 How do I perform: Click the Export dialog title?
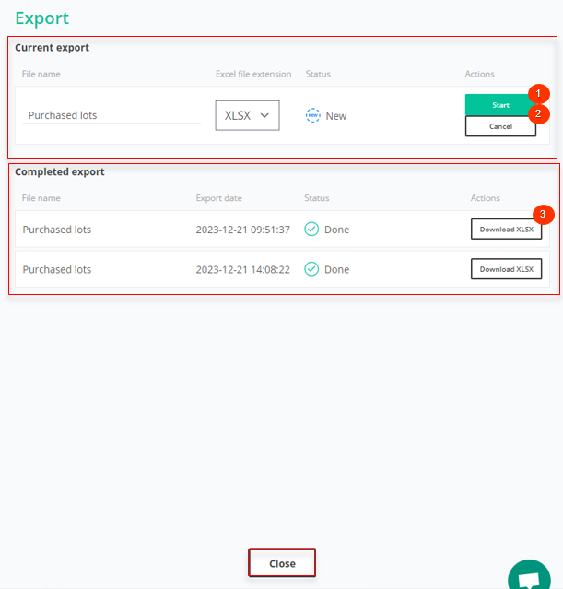[42, 18]
